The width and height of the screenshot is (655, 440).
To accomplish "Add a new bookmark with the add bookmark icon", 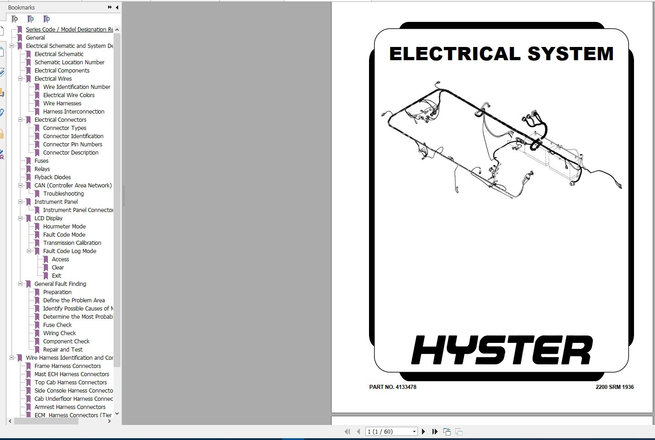I will tap(30, 19).
